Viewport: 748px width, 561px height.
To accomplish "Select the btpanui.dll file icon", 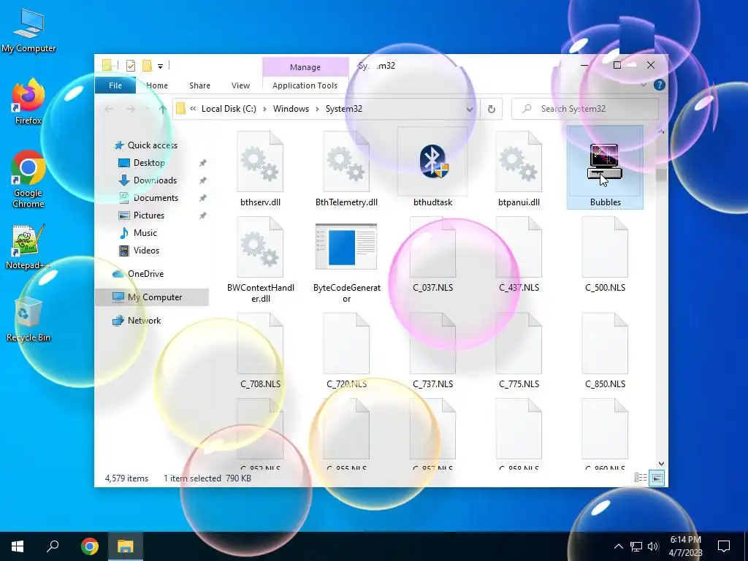I will pos(519,161).
